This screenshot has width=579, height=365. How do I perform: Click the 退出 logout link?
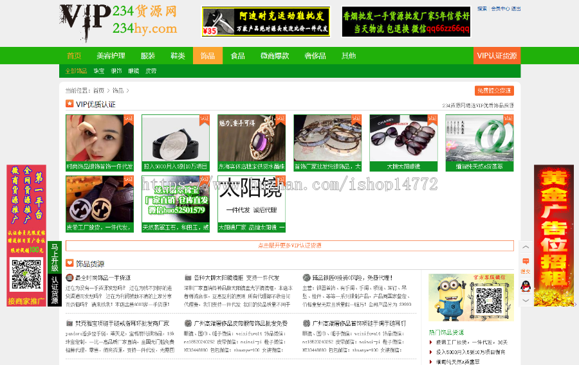[x=516, y=8]
